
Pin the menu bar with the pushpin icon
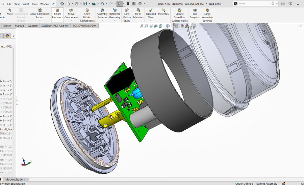pyautogui.click(x=53, y=4)
